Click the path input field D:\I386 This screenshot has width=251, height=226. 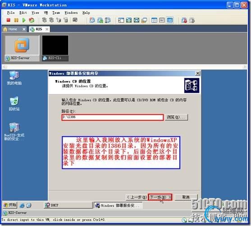click(x=113, y=117)
